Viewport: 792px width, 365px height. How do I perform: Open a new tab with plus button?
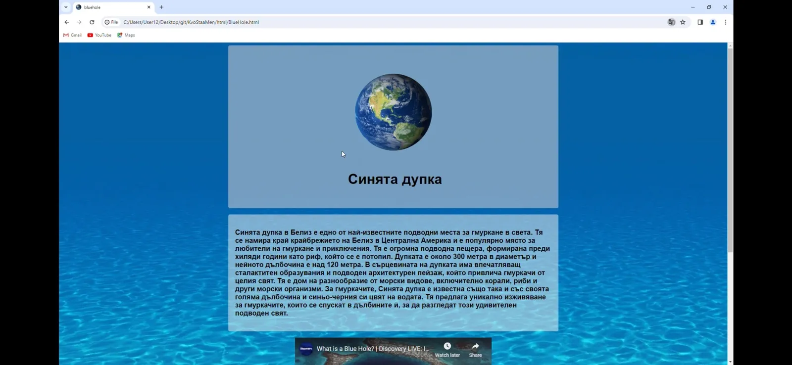[x=161, y=7]
